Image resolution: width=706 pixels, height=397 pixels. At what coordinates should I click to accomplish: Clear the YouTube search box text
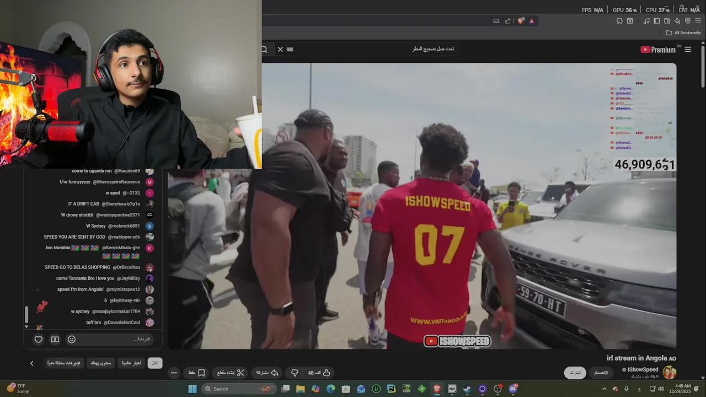point(280,49)
